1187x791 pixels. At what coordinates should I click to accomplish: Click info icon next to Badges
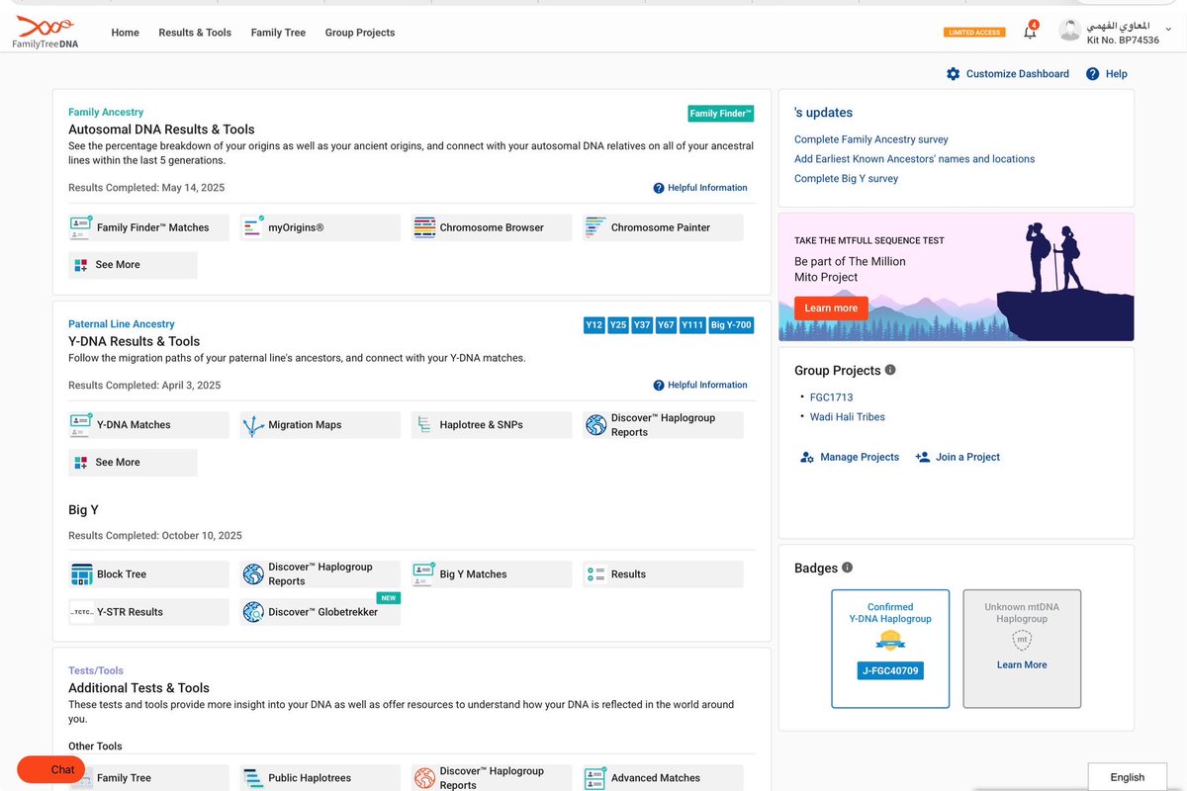(848, 568)
